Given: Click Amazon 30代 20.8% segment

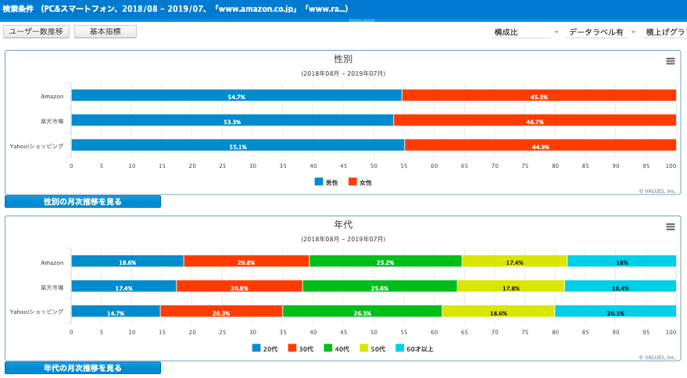Looking at the screenshot, I should tap(246, 261).
